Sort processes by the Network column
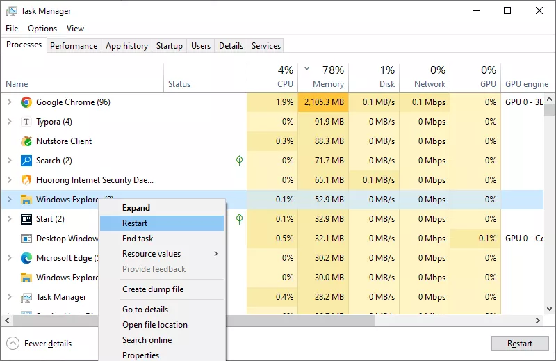Screen dimensions: 556x361 click(425, 78)
